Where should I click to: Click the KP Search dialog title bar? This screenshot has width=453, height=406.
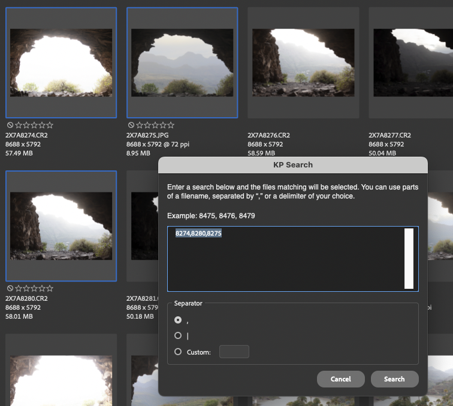(293, 165)
